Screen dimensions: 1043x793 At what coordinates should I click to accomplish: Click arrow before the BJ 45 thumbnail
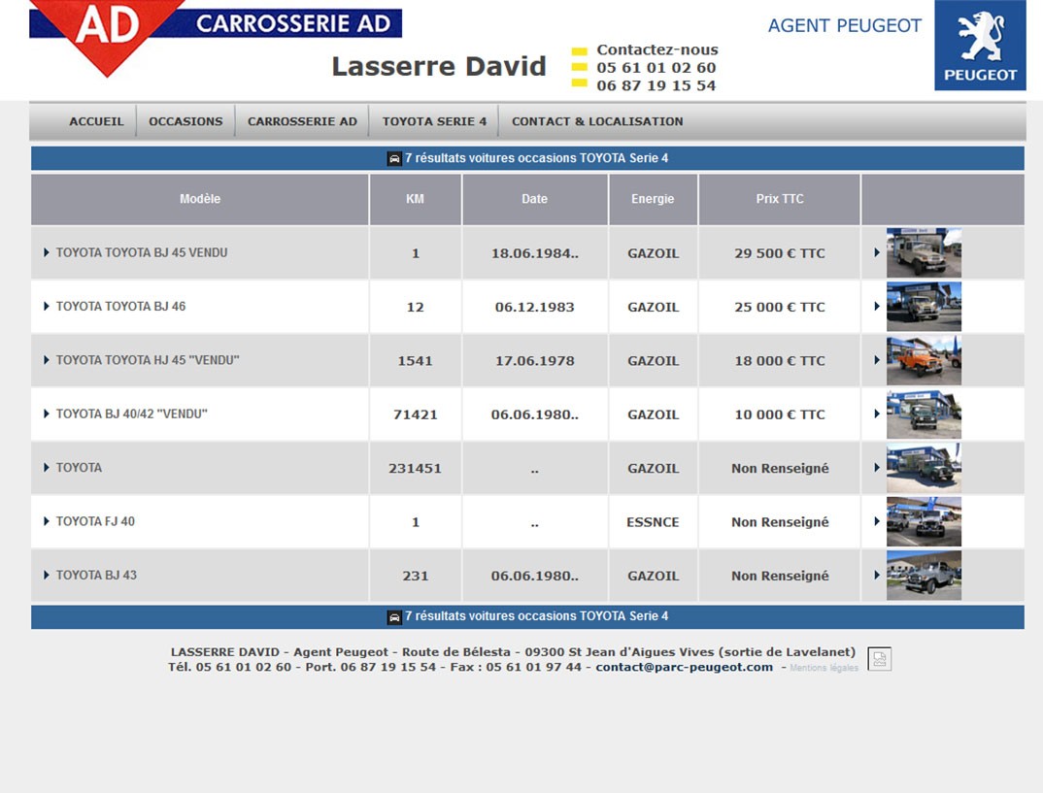pyautogui.click(x=877, y=252)
